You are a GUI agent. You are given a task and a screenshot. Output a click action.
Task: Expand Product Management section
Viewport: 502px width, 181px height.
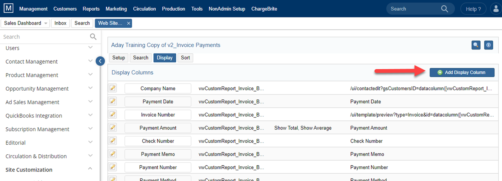90,75
